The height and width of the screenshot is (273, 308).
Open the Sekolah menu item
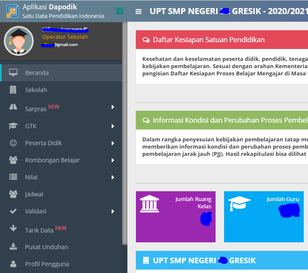61,90
